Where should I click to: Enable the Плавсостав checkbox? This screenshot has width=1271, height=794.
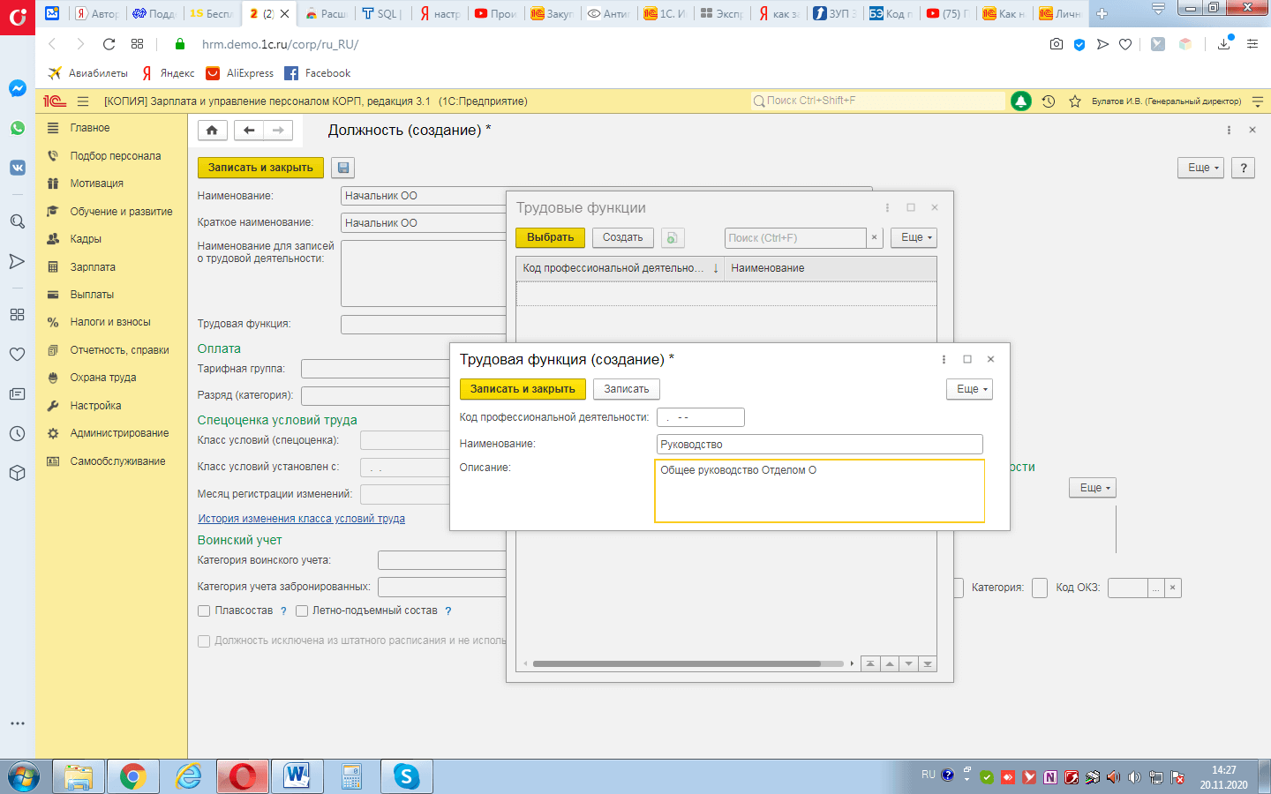tap(204, 610)
